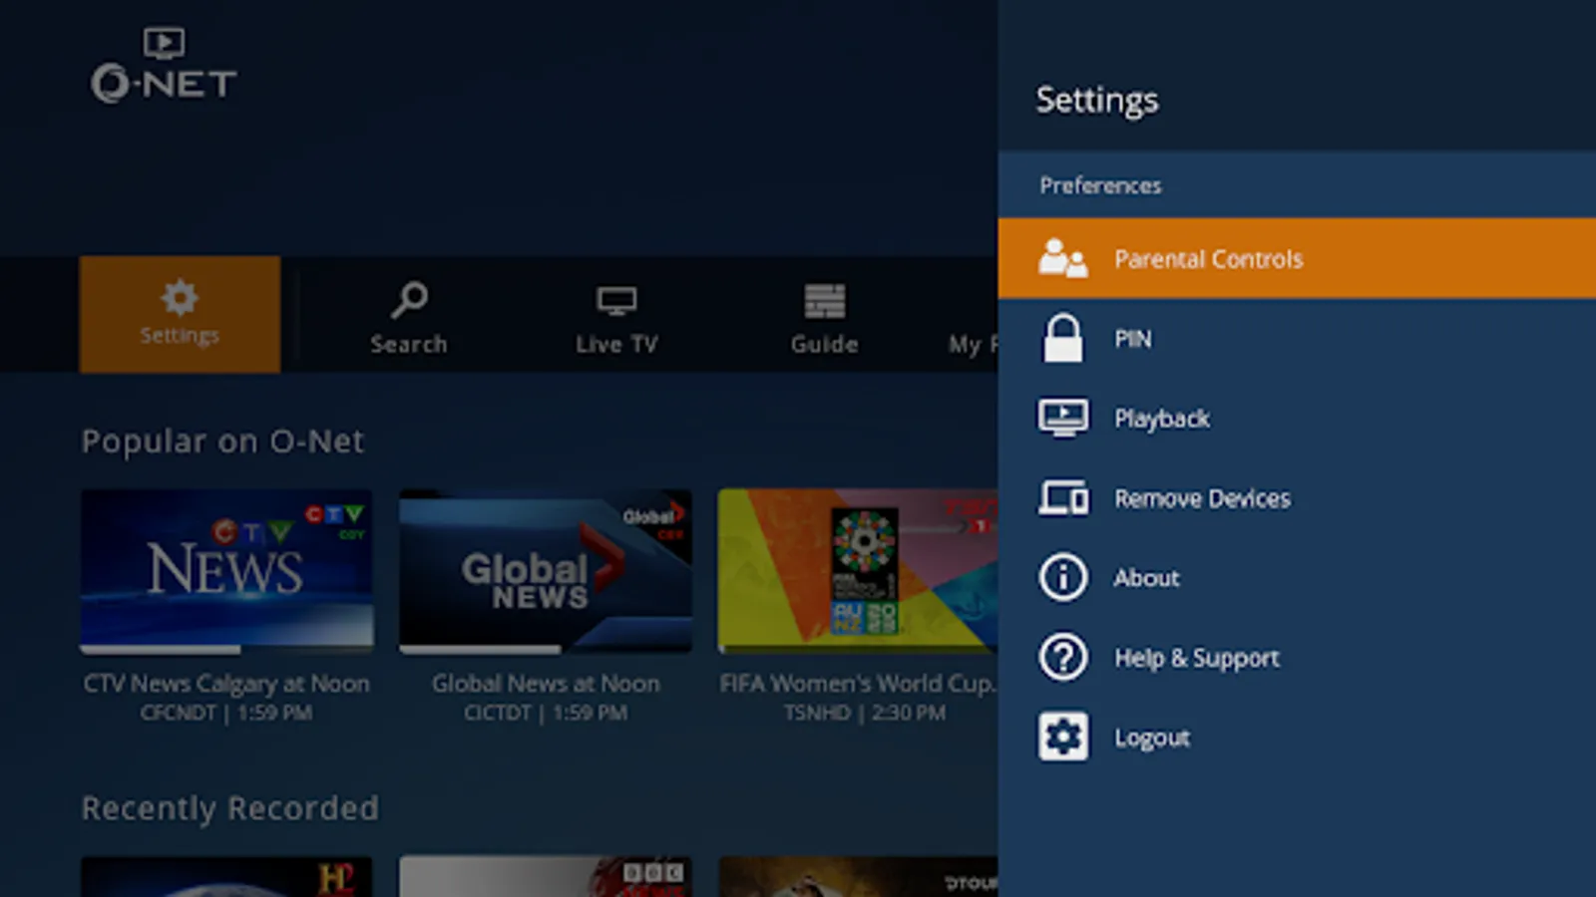This screenshot has width=1596, height=897.
Task: Click the Live TV monitor icon
Action: pyautogui.click(x=616, y=300)
